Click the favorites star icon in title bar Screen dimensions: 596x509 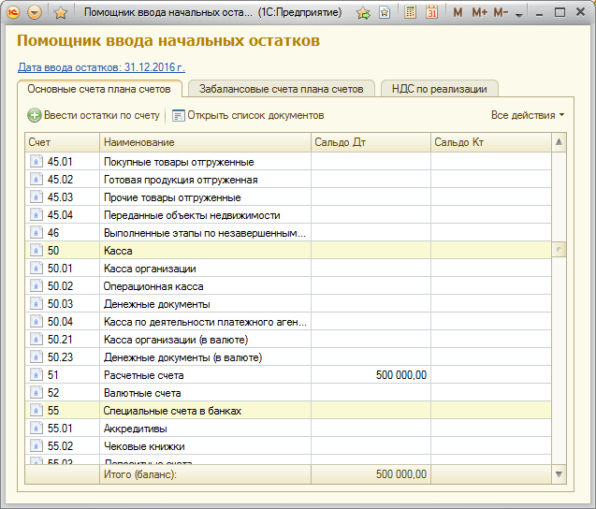tap(61, 13)
